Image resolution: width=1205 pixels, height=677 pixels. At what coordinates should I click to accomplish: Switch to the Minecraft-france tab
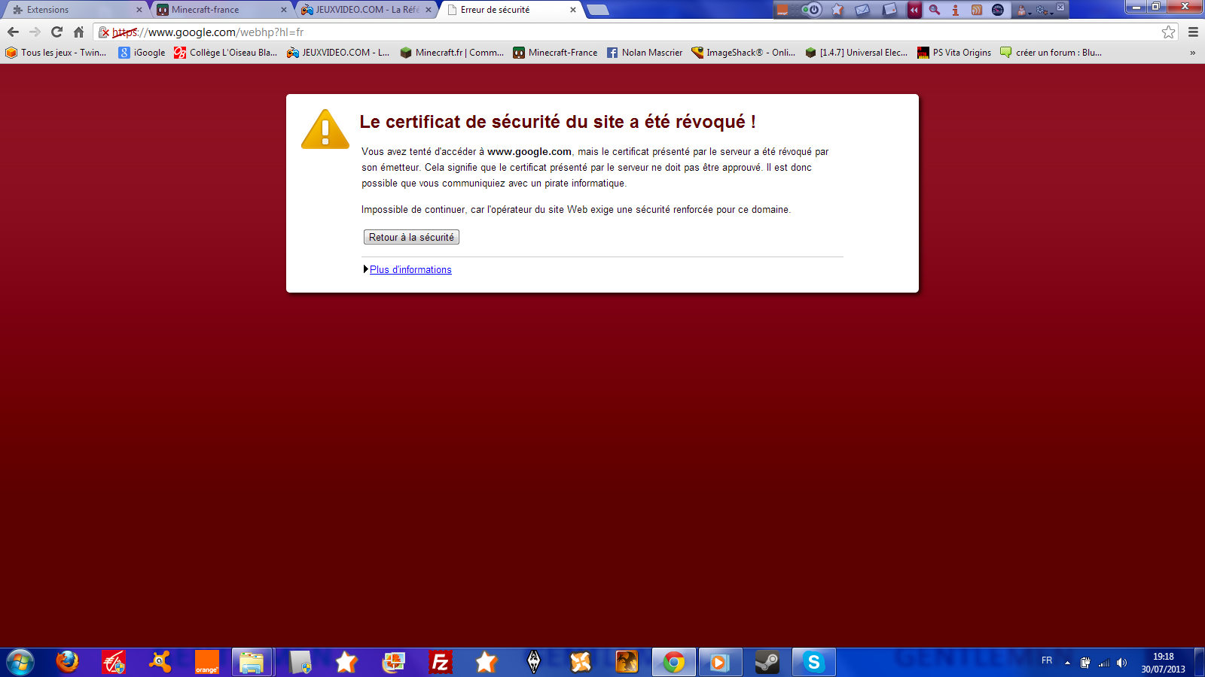[218, 10]
